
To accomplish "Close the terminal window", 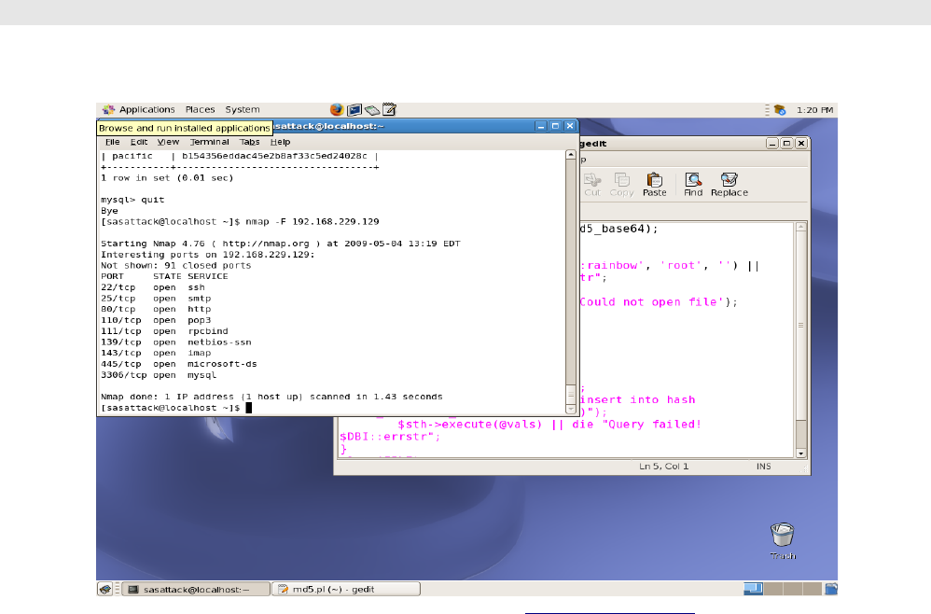I will [x=570, y=126].
